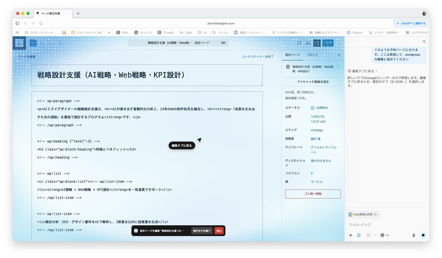Click アイキャッチ画像を設定 to set featured image

pos(313,82)
